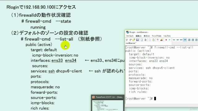Image resolution: width=198 pixels, height=111 pixels.
Task: Click the RLogin disconnect icon
Action: tap(130, 40)
